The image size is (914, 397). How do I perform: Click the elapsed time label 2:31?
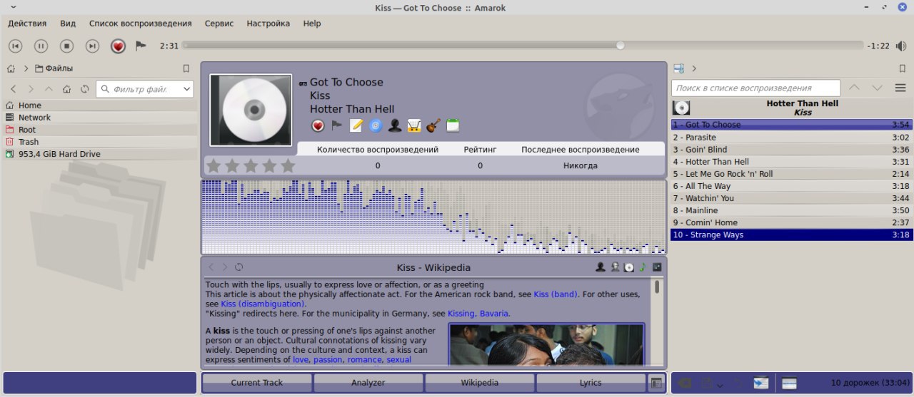tap(169, 46)
